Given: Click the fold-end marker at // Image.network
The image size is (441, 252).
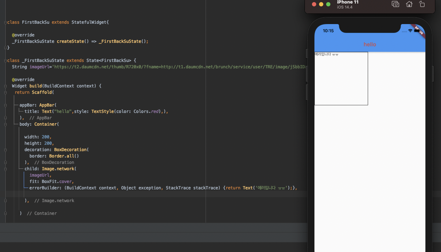Looking at the screenshot, I should pos(5,201).
